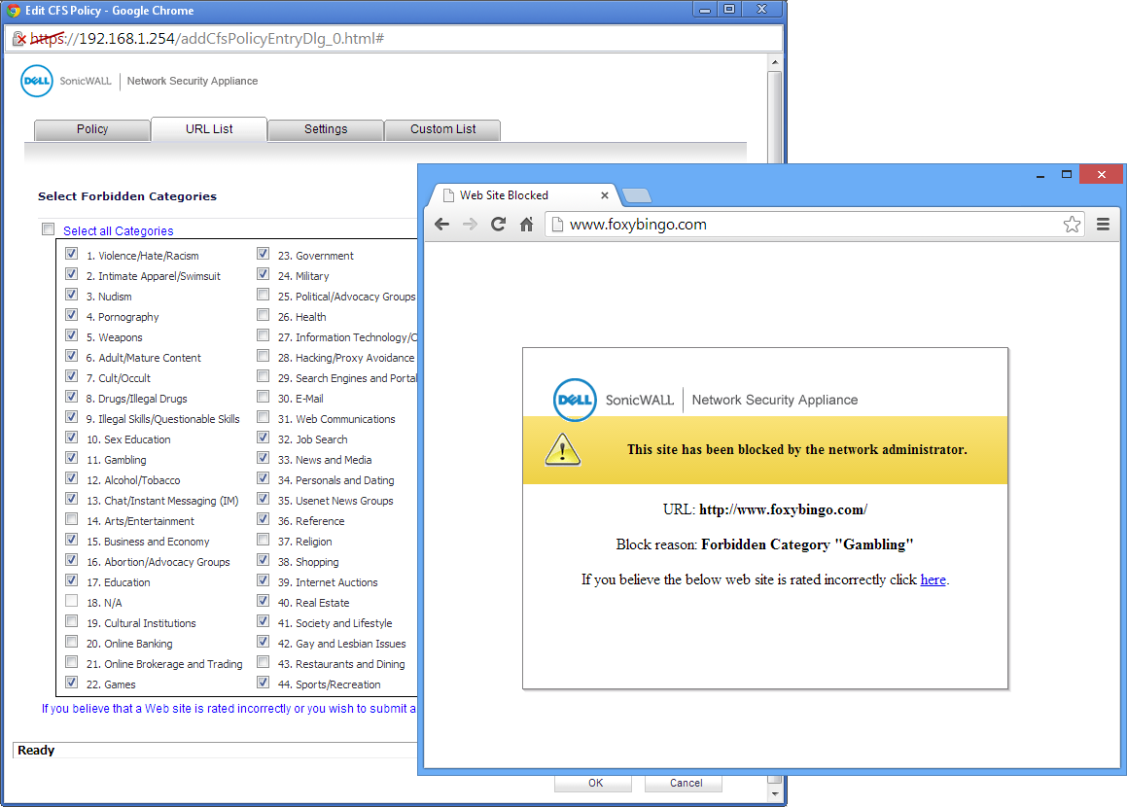Open the Custom List tab
This screenshot has width=1127, height=807.
(x=442, y=129)
